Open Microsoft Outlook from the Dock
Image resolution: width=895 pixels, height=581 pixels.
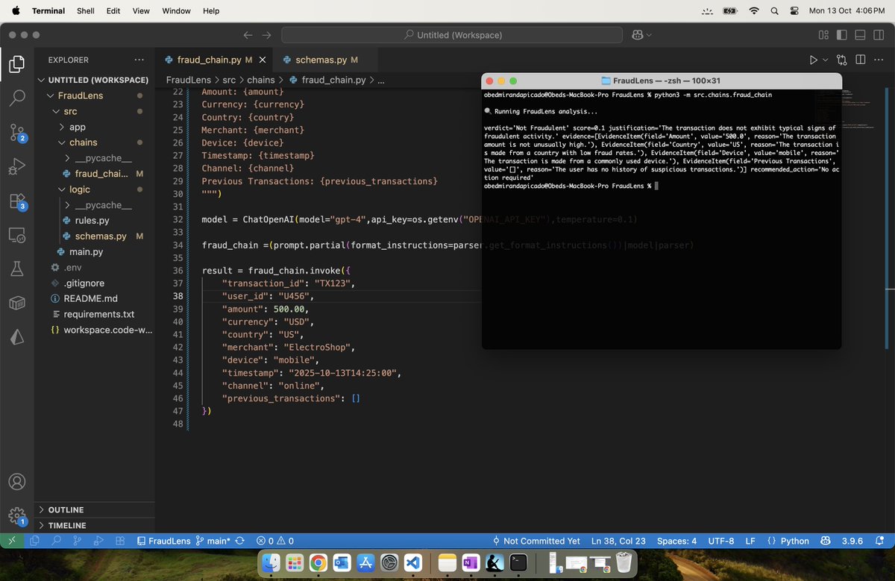(341, 563)
